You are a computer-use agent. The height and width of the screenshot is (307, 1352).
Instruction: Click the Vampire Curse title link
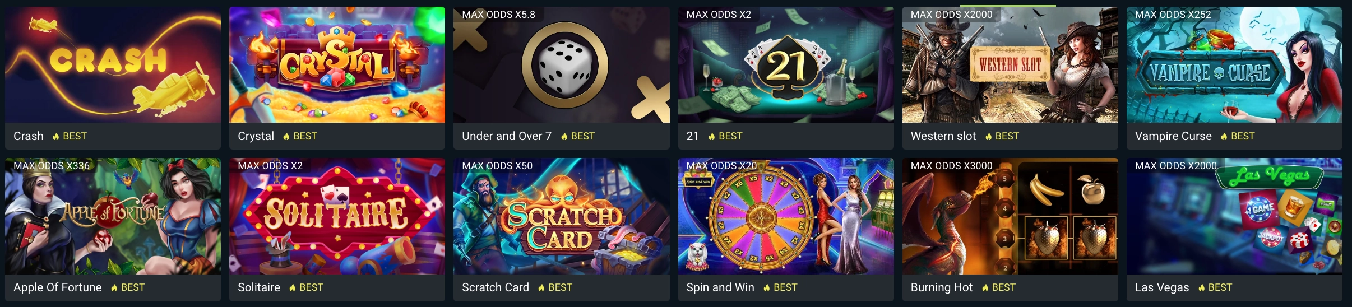click(1173, 136)
